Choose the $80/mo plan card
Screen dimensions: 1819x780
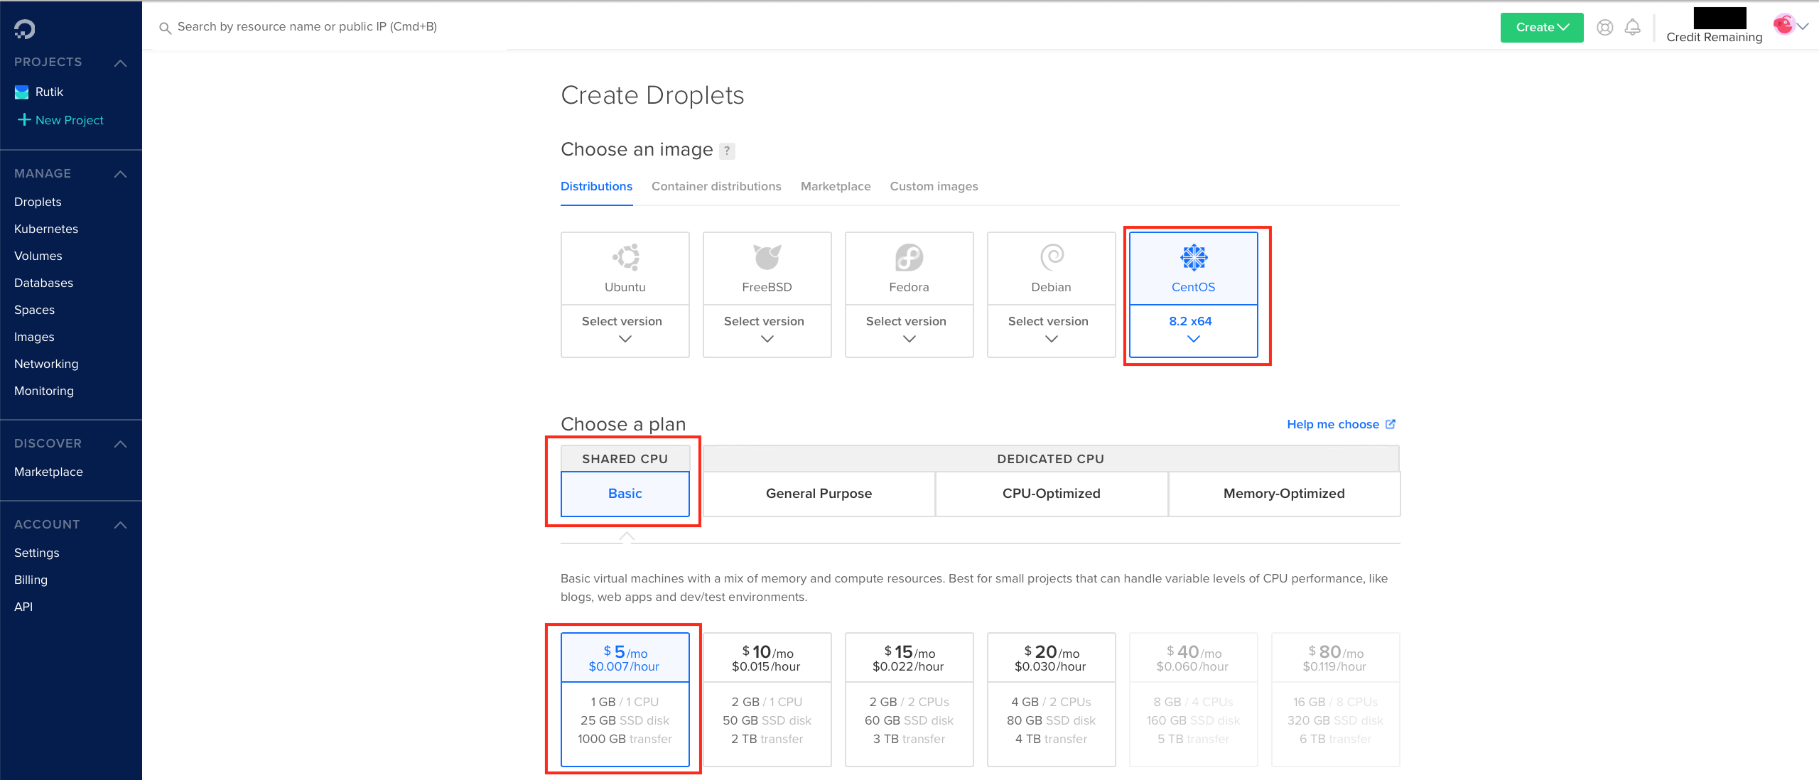click(x=1336, y=699)
